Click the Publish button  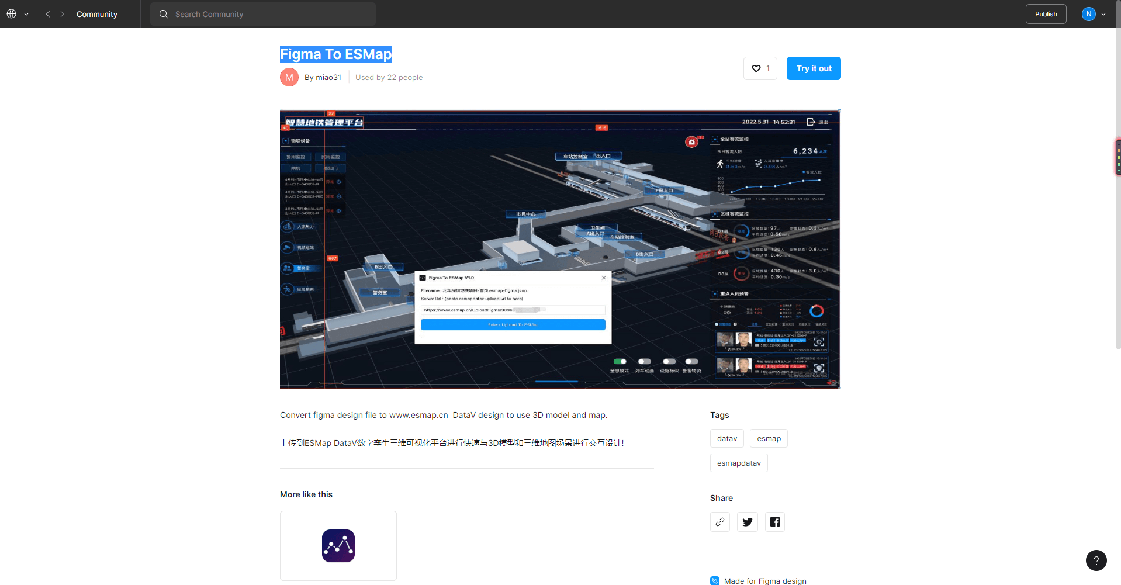point(1046,13)
